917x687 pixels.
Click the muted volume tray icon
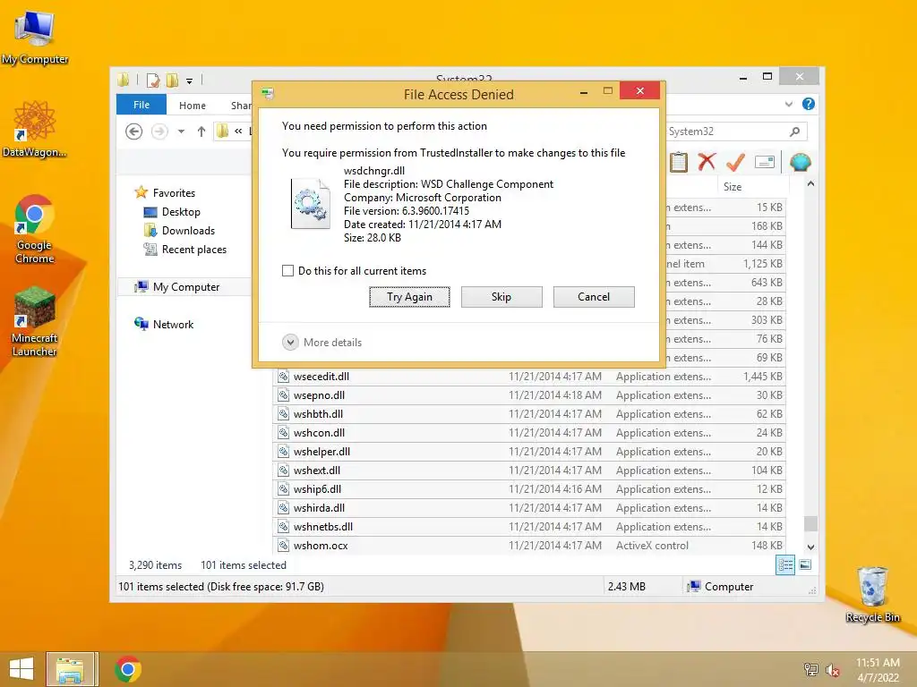coord(832,669)
